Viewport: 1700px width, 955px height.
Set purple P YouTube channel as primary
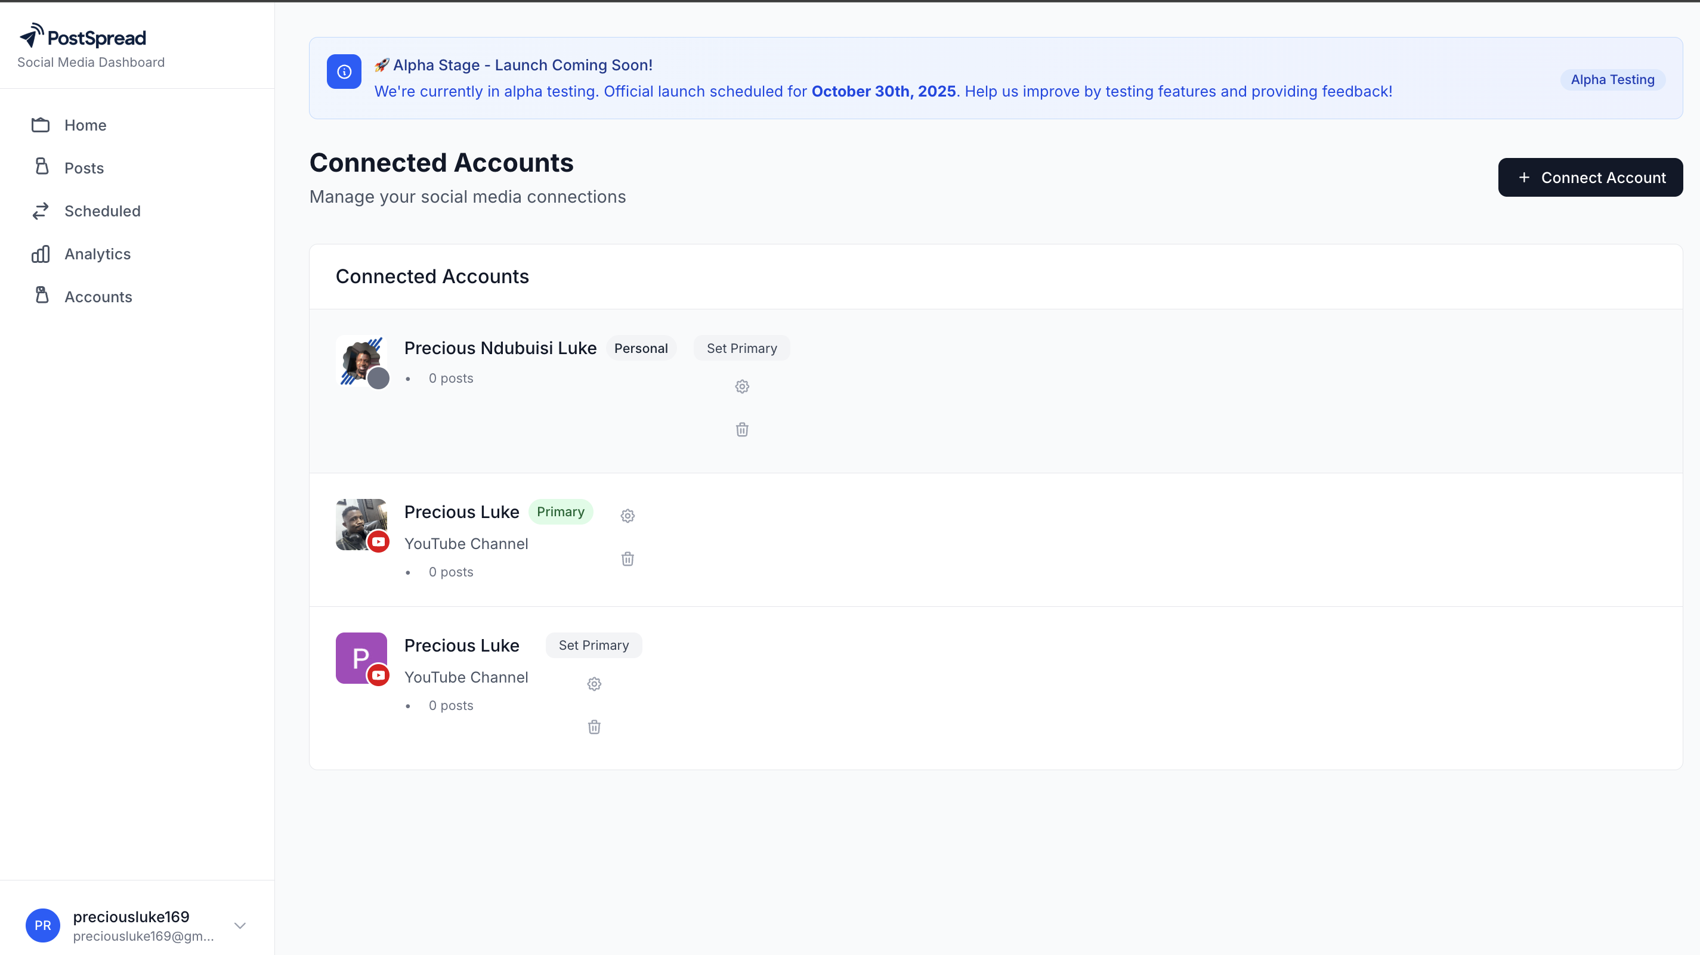pos(594,645)
